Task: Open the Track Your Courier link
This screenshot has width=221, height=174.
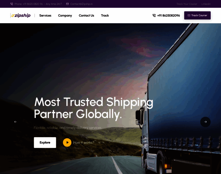Action: point(187,4)
